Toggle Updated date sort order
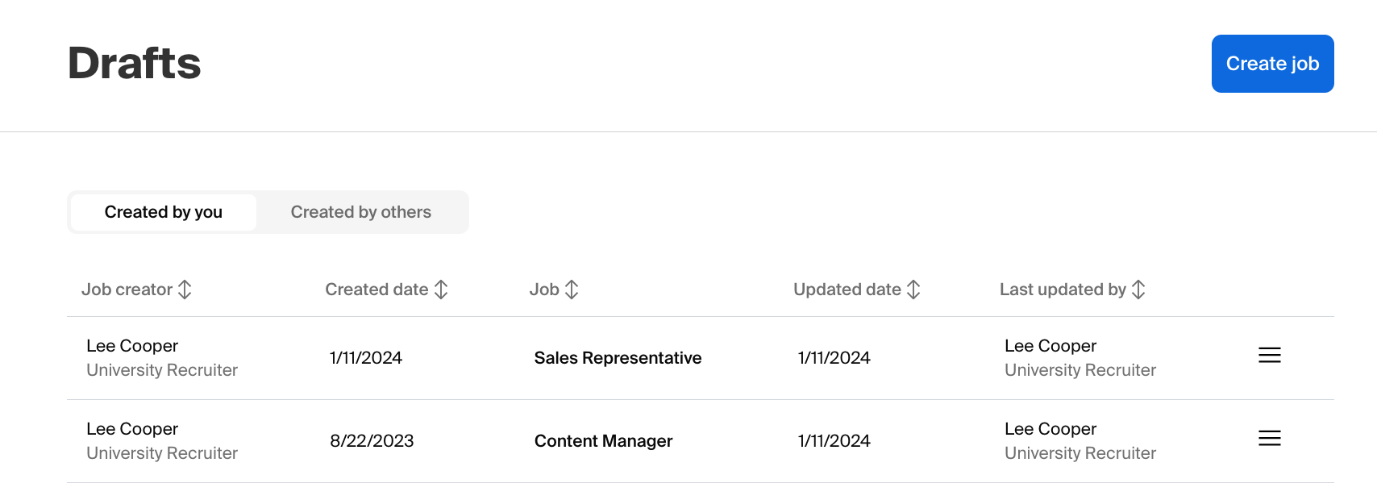Screen dimensions: 1377x500 point(913,289)
